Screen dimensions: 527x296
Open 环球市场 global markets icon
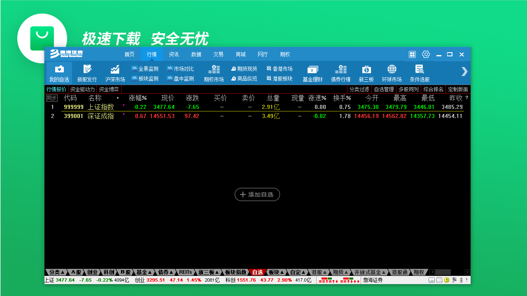click(x=392, y=72)
